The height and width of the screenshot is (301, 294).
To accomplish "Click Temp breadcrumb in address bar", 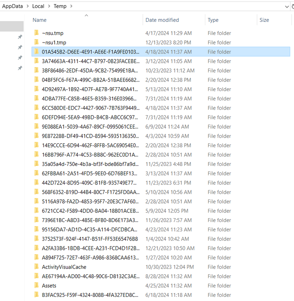I will pos(60,6).
